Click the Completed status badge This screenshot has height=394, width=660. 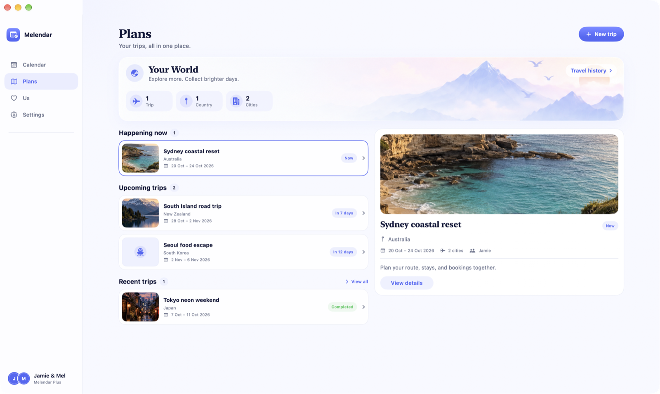pos(342,307)
